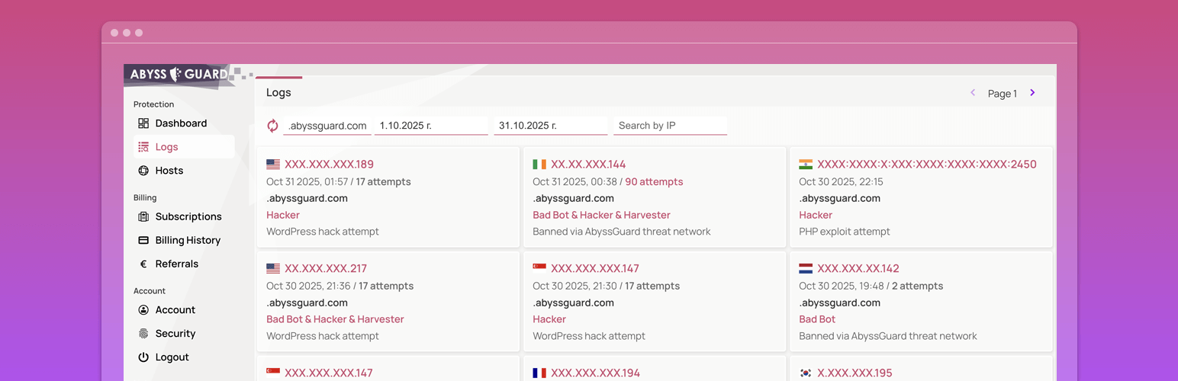This screenshot has width=1178, height=381.
Task: Click the Billing History card icon
Action: click(x=143, y=240)
